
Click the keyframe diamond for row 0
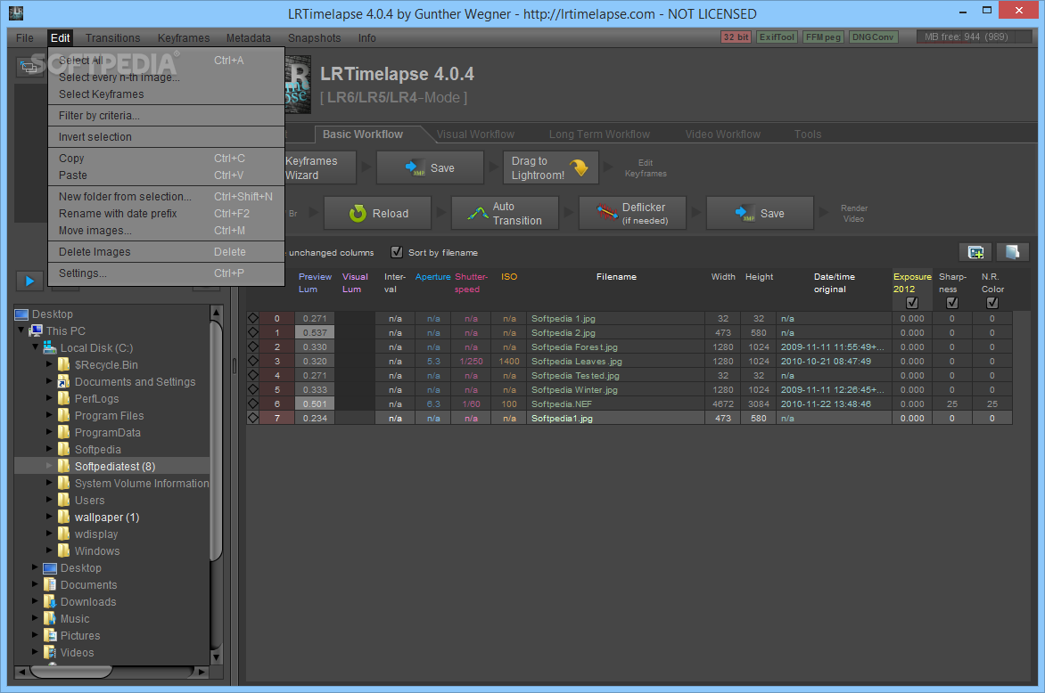[x=253, y=318]
